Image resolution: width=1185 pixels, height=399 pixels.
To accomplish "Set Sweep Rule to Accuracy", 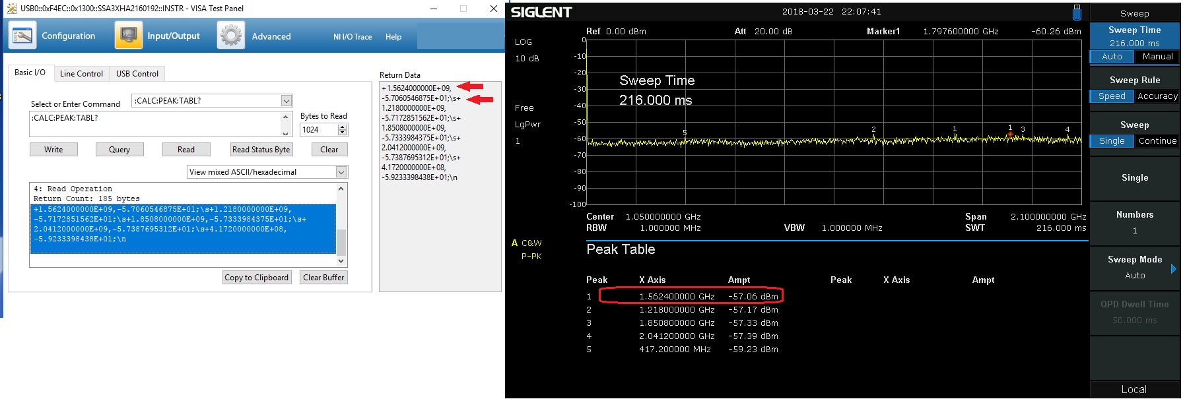I will click(1157, 96).
